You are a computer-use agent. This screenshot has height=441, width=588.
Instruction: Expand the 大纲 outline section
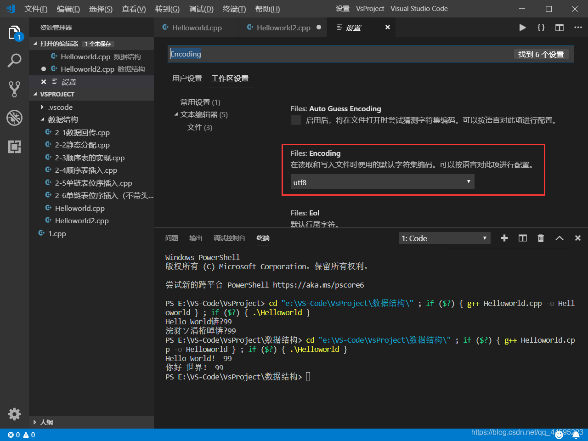[35, 422]
